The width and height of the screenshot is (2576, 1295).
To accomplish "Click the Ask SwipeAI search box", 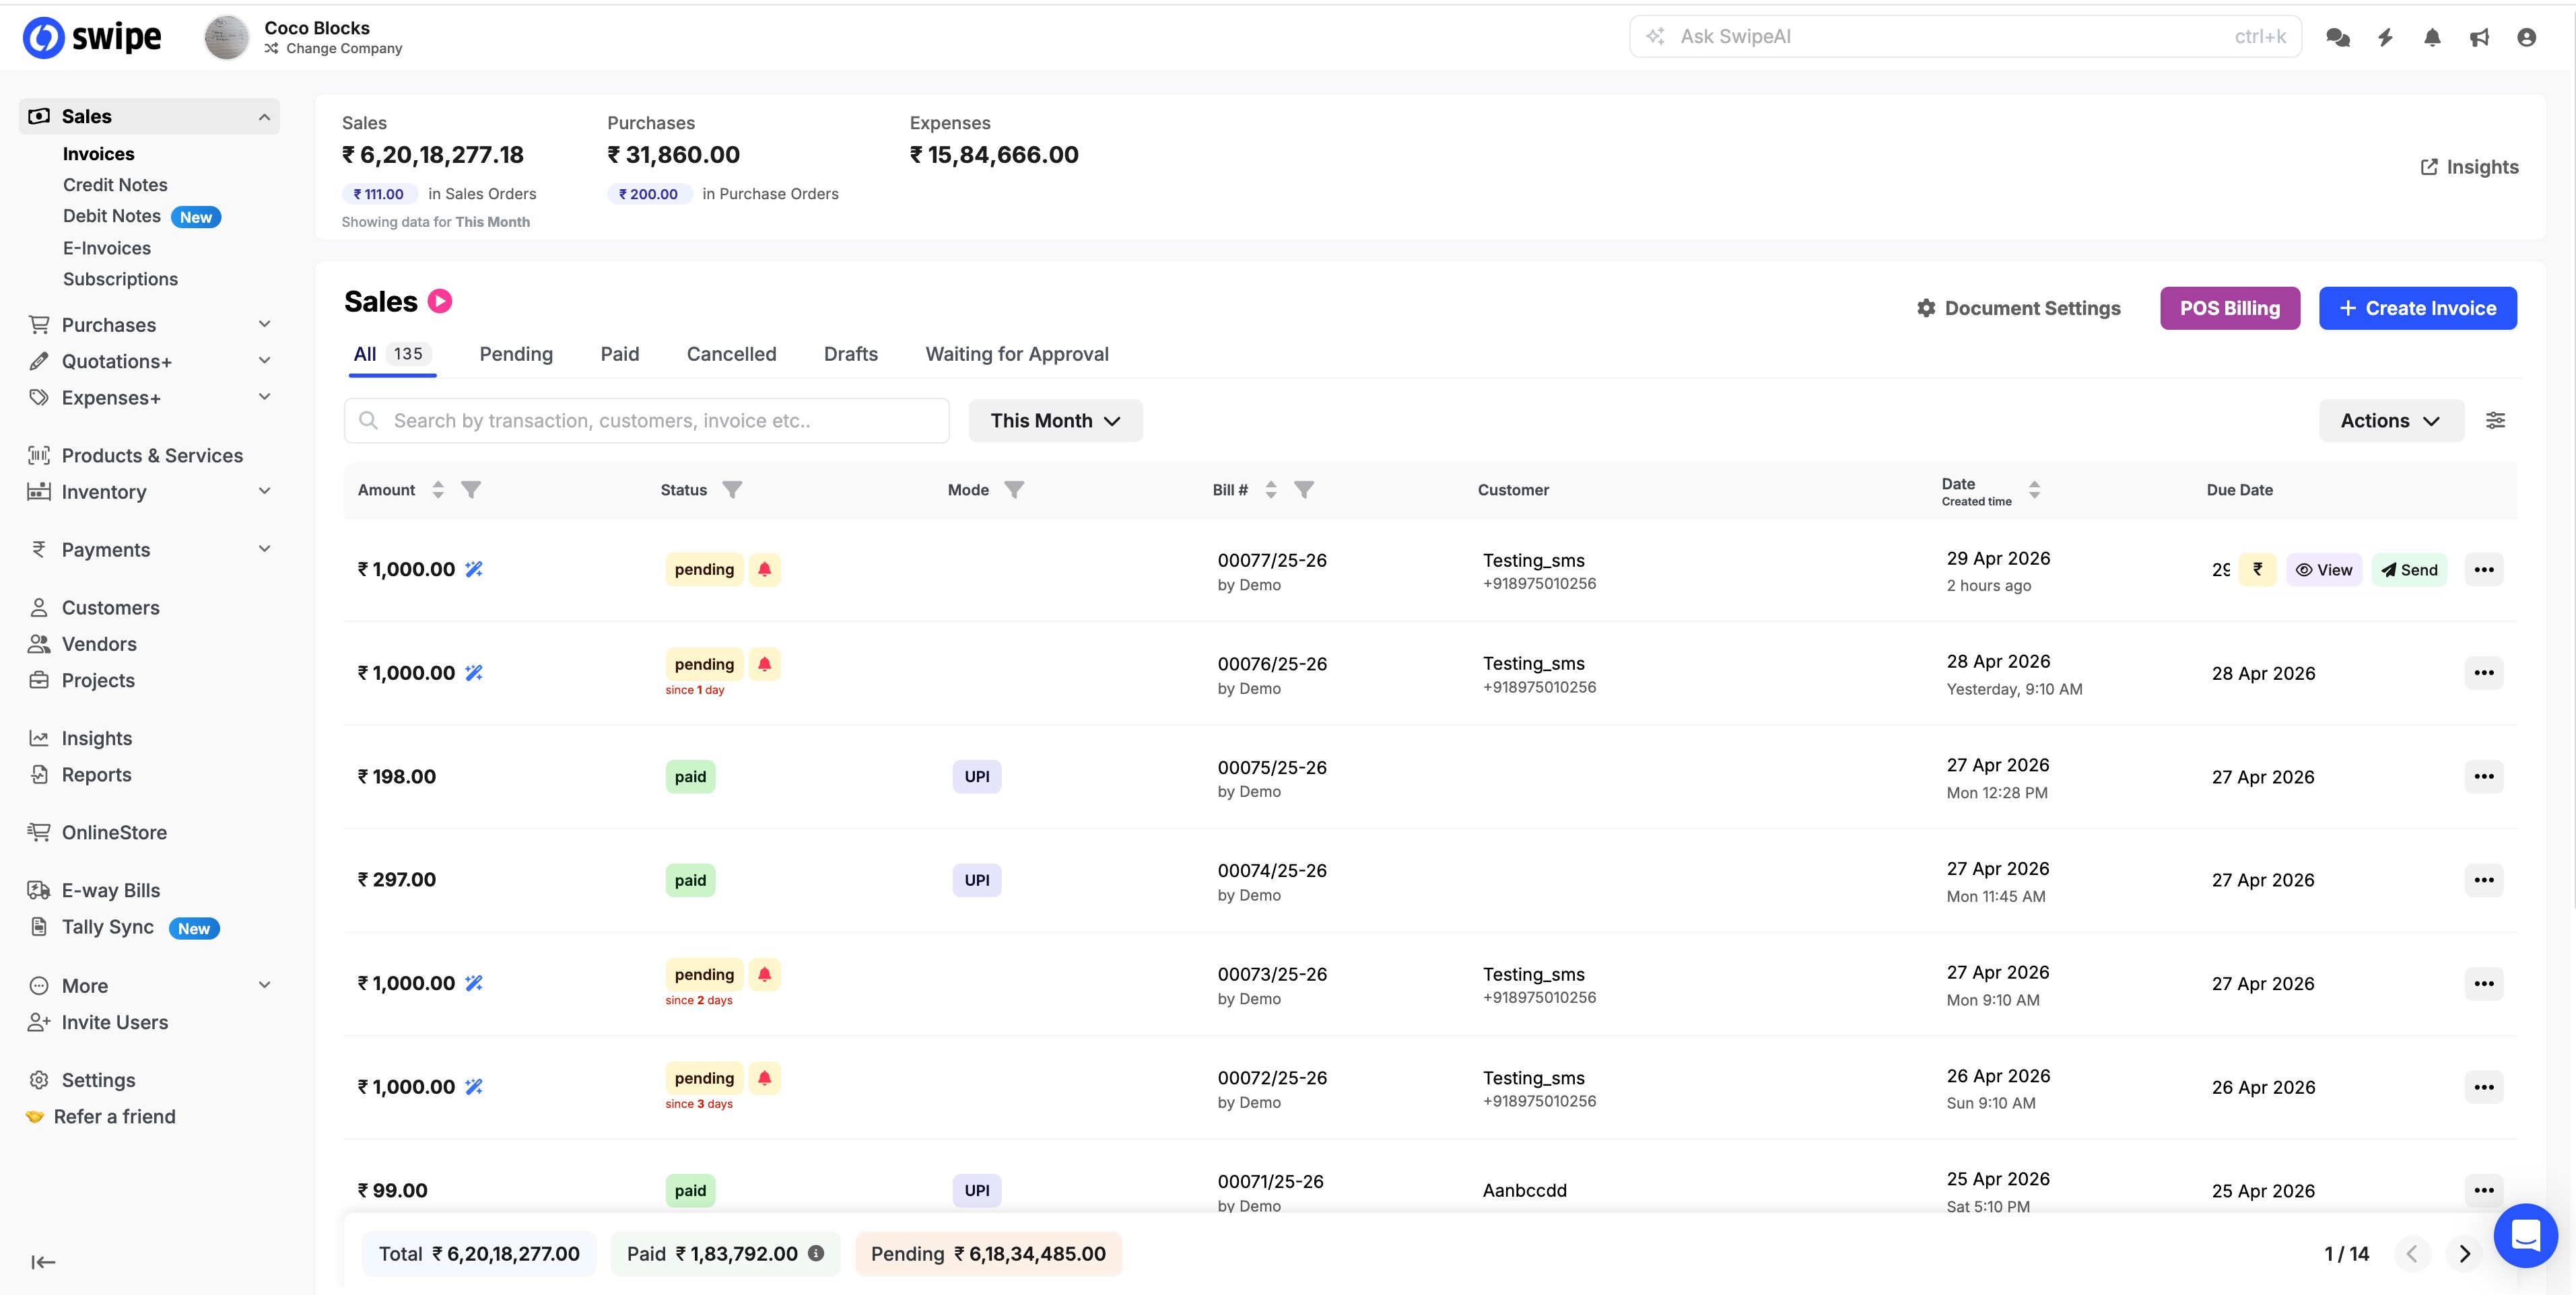I will [1964, 37].
